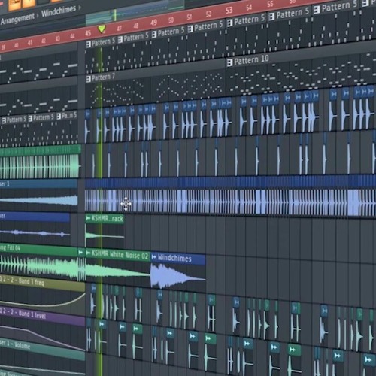Select Windchimes in the playlist breadcrumb

[59, 11]
